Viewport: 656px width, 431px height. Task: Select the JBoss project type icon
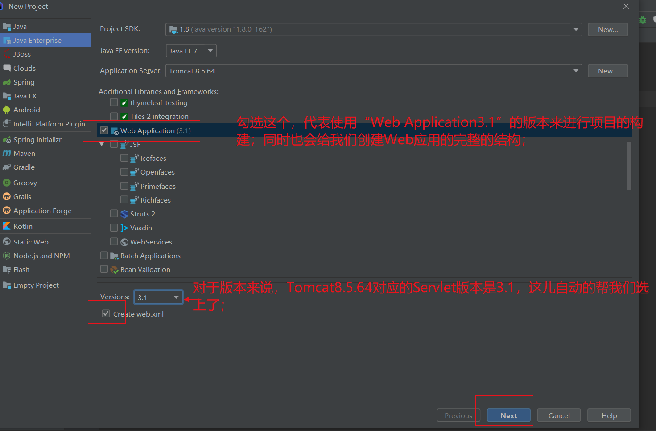click(x=7, y=54)
